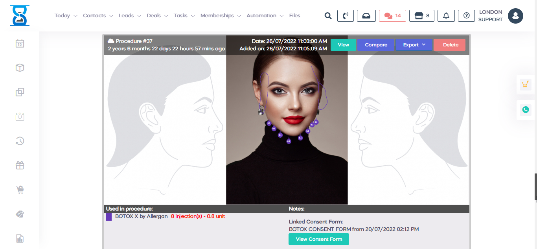Click the View Consent Form button
The image size is (537, 249).
click(318, 239)
